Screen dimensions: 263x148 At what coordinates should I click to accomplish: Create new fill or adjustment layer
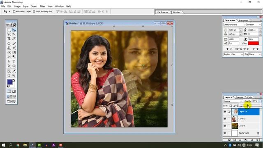tap(246, 140)
